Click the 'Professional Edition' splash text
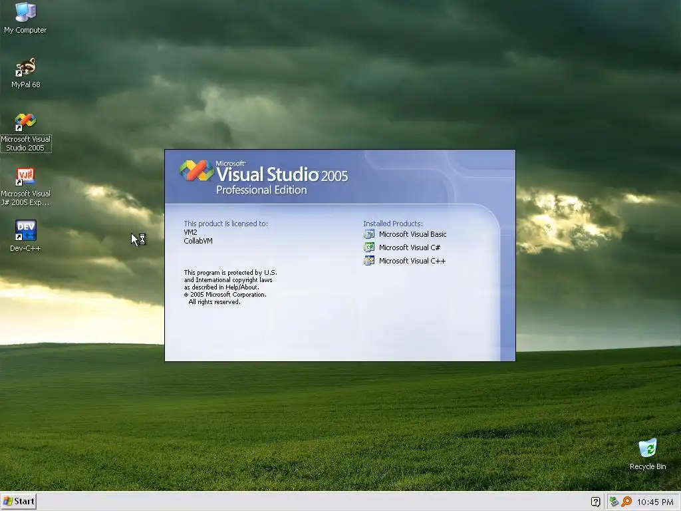 261,190
